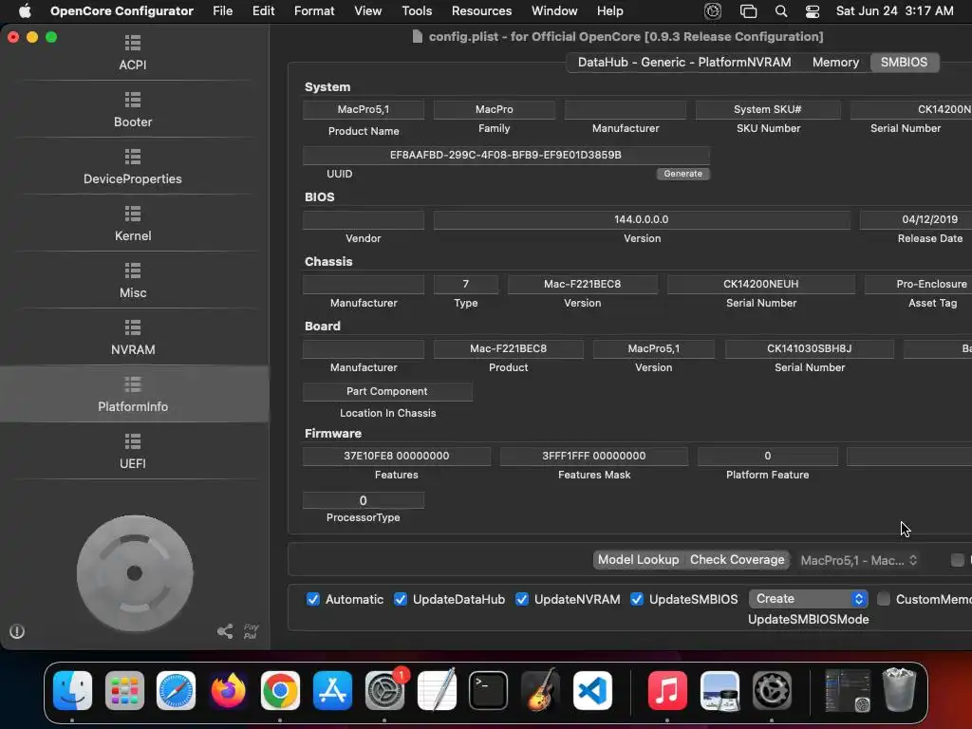972x729 pixels.
Task: Open the UpdateSMBIOSMode Create dropdown
Action: 808,598
